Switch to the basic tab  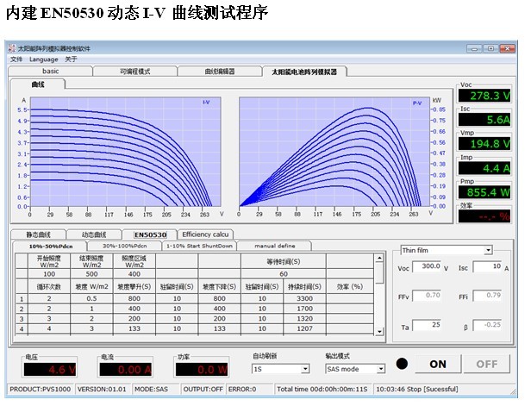coord(50,72)
